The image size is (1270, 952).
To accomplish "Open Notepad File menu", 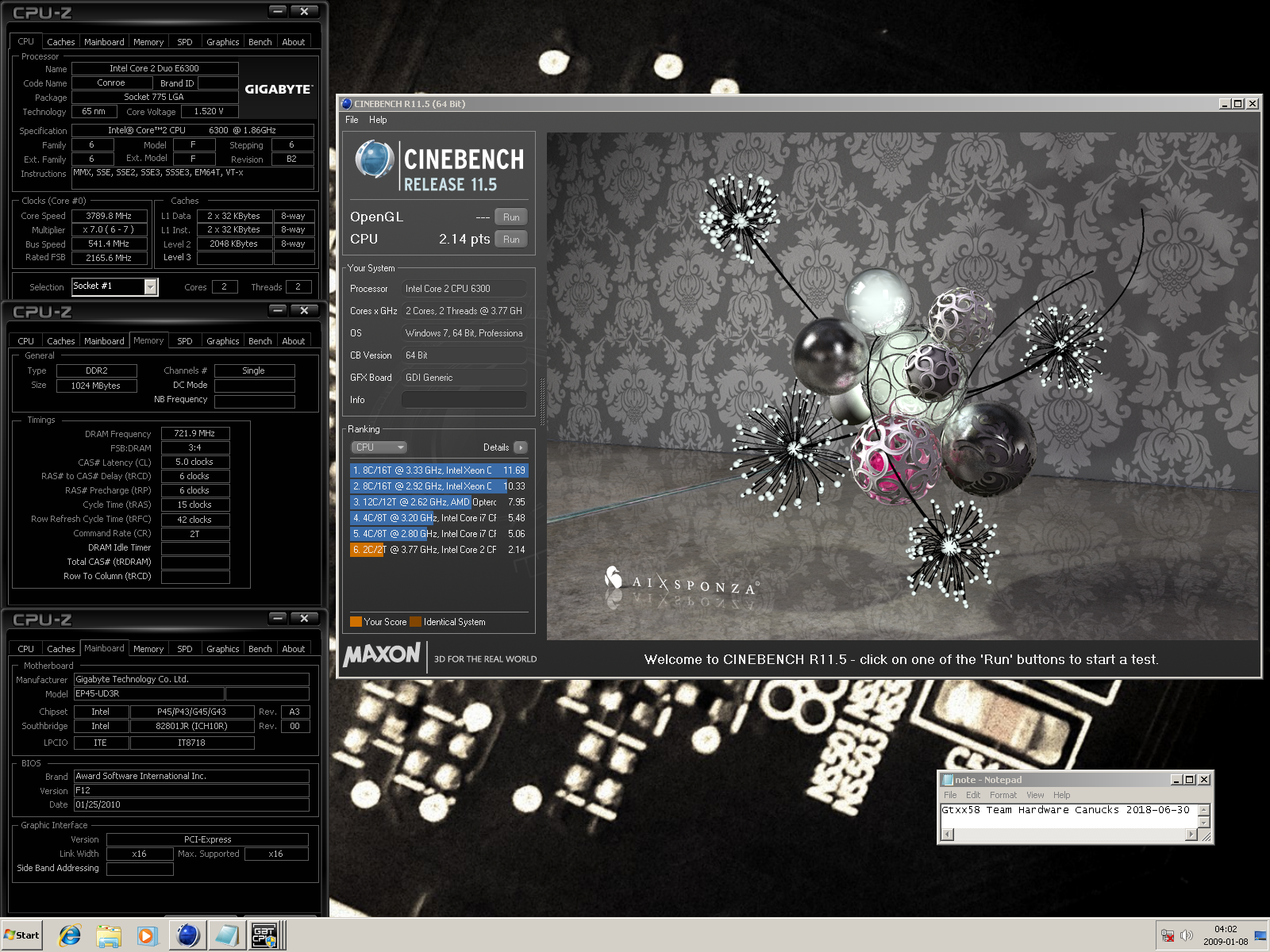I will [x=950, y=795].
